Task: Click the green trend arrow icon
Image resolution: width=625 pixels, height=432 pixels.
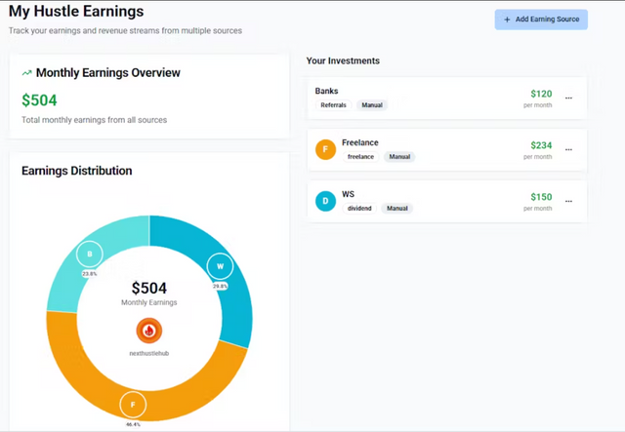Action: pos(26,73)
